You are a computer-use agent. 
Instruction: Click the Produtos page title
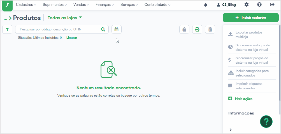point(27,18)
